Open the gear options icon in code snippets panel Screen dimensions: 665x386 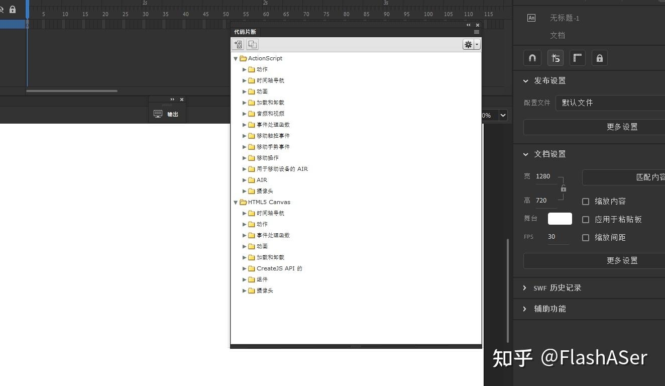(469, 44)
